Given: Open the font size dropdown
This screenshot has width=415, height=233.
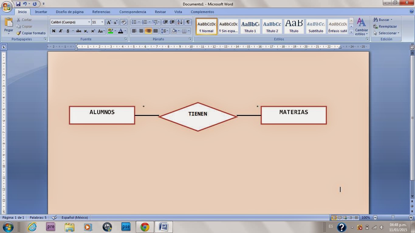Looking at the screenshot, I should click(102, 22).
